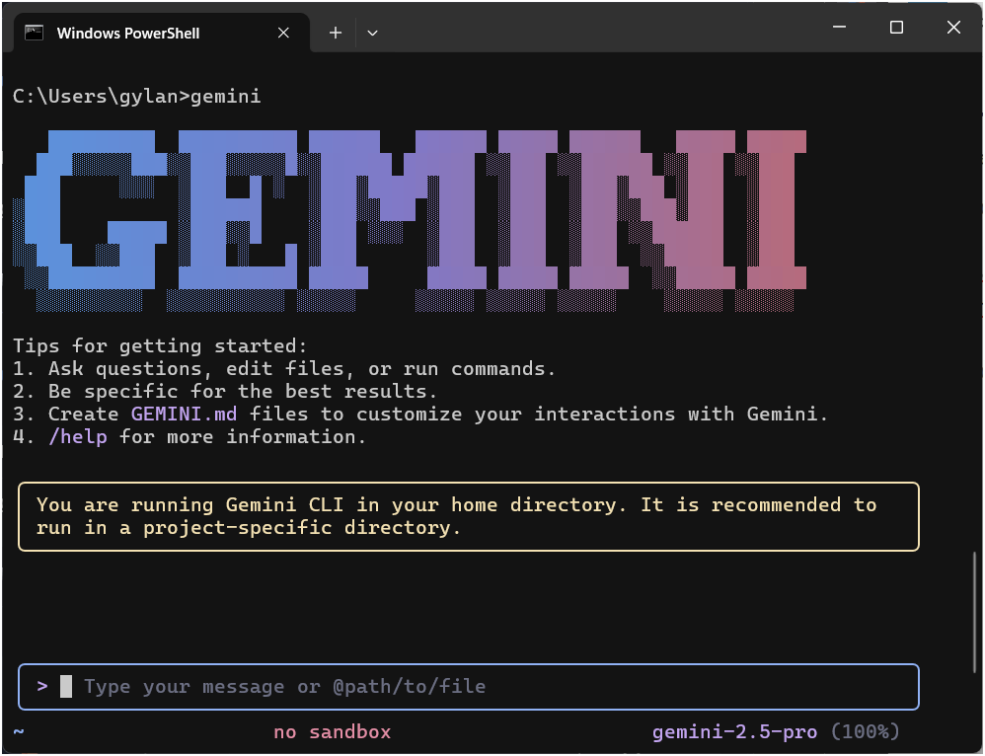Click the 'C:\Users\gylan>gemini' command line
The image size is (985, 756).
[x=137, y=97]
